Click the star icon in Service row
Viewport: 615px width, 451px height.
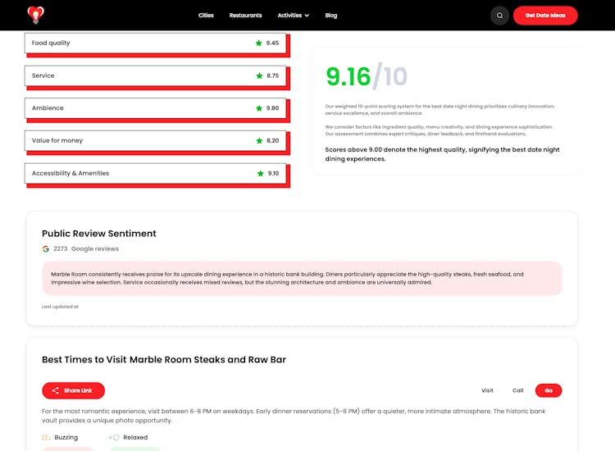[259, 75]
